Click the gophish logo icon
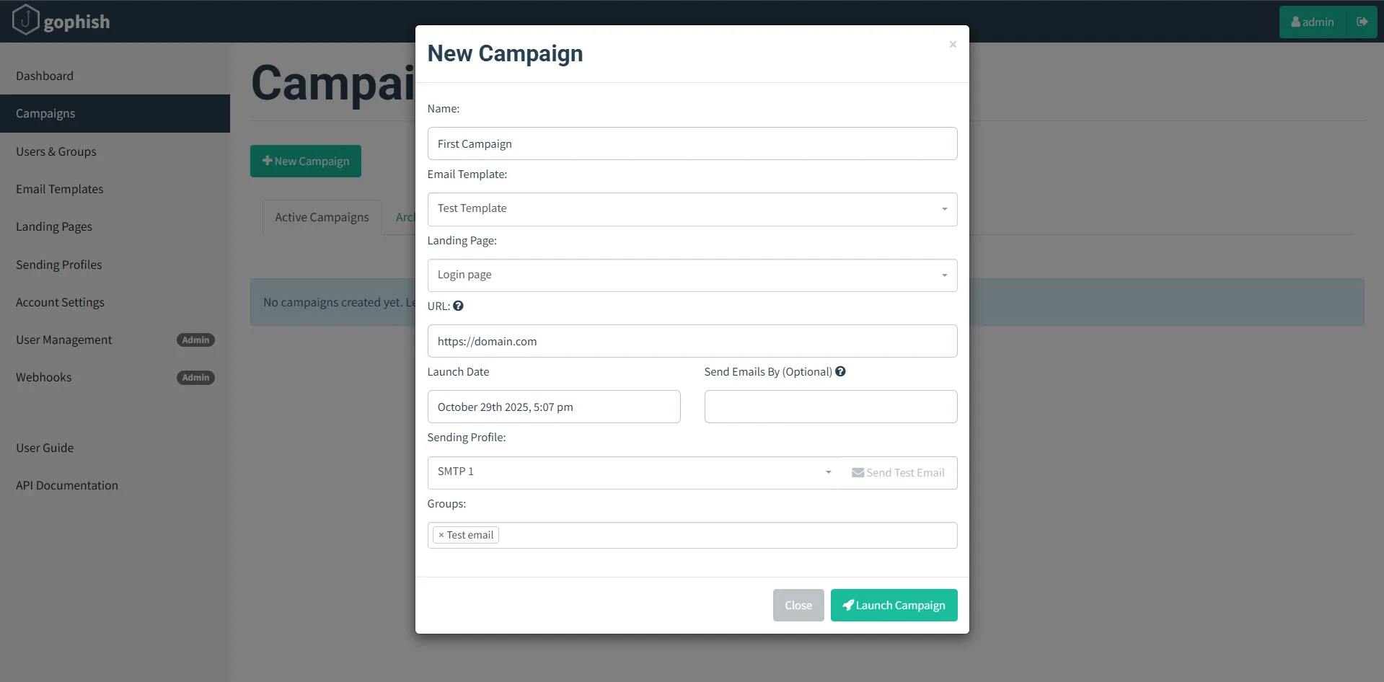Image resolution: width=1384 pixels, height=682 pixels. [x=25, y=20]
